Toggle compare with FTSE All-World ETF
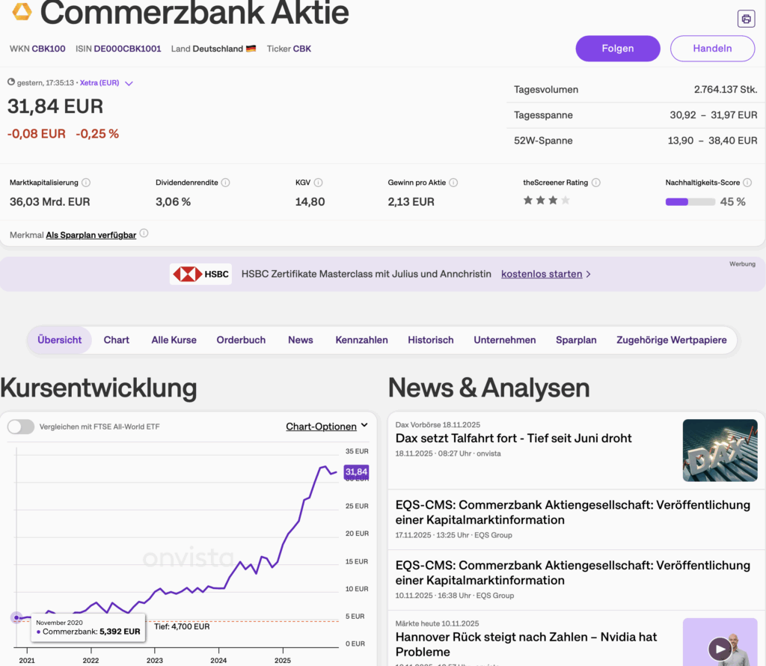 pyautogui.click(x=21, y=427)
